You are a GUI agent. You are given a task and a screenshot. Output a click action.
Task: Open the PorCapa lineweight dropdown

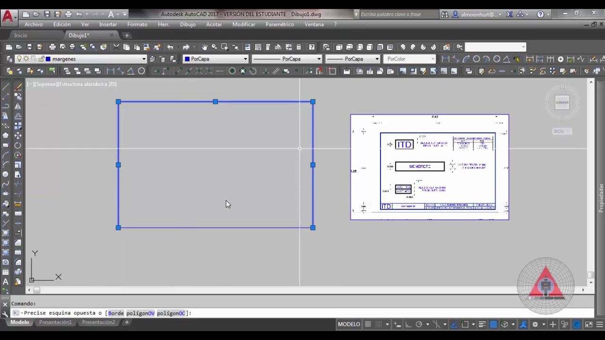coord(377,59)
